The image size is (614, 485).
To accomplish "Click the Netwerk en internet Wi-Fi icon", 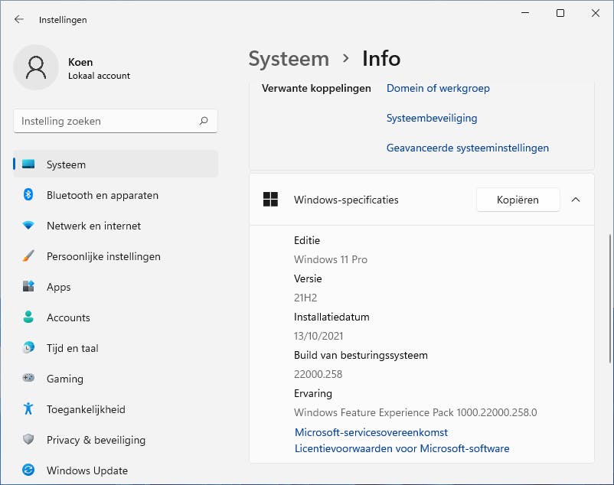I will click(x=28, y=226).
